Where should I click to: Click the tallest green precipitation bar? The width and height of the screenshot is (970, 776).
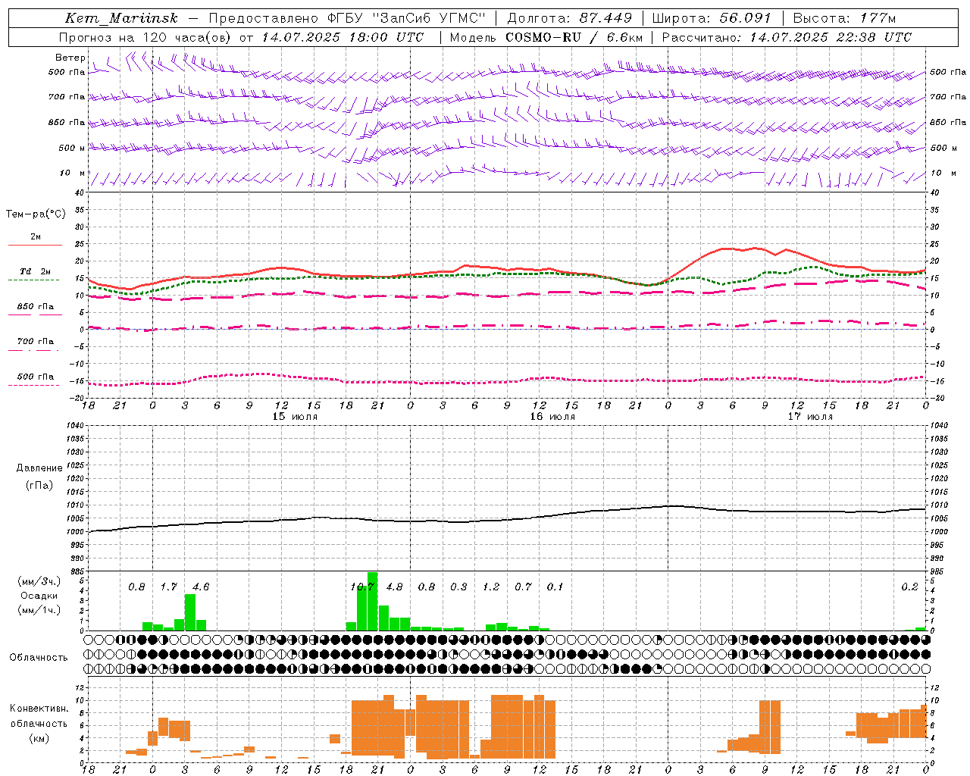[x=372, y=601]
